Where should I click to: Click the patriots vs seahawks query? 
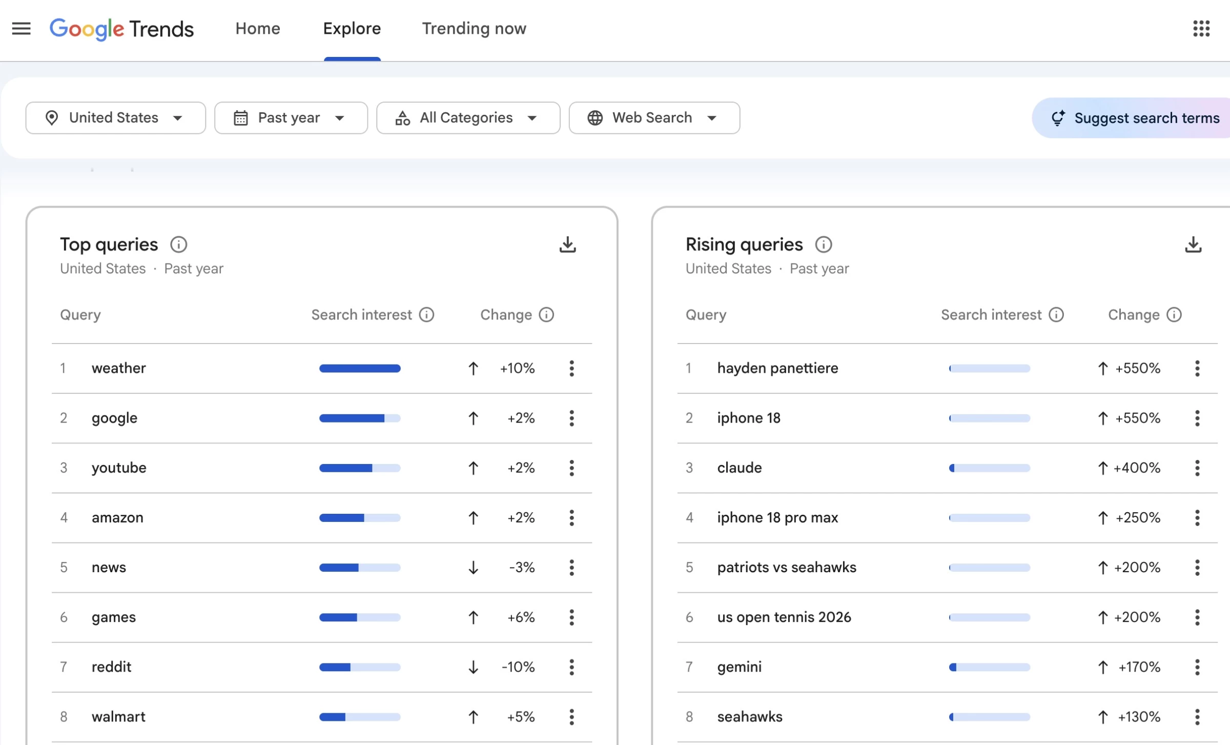[x=787, y=568]
